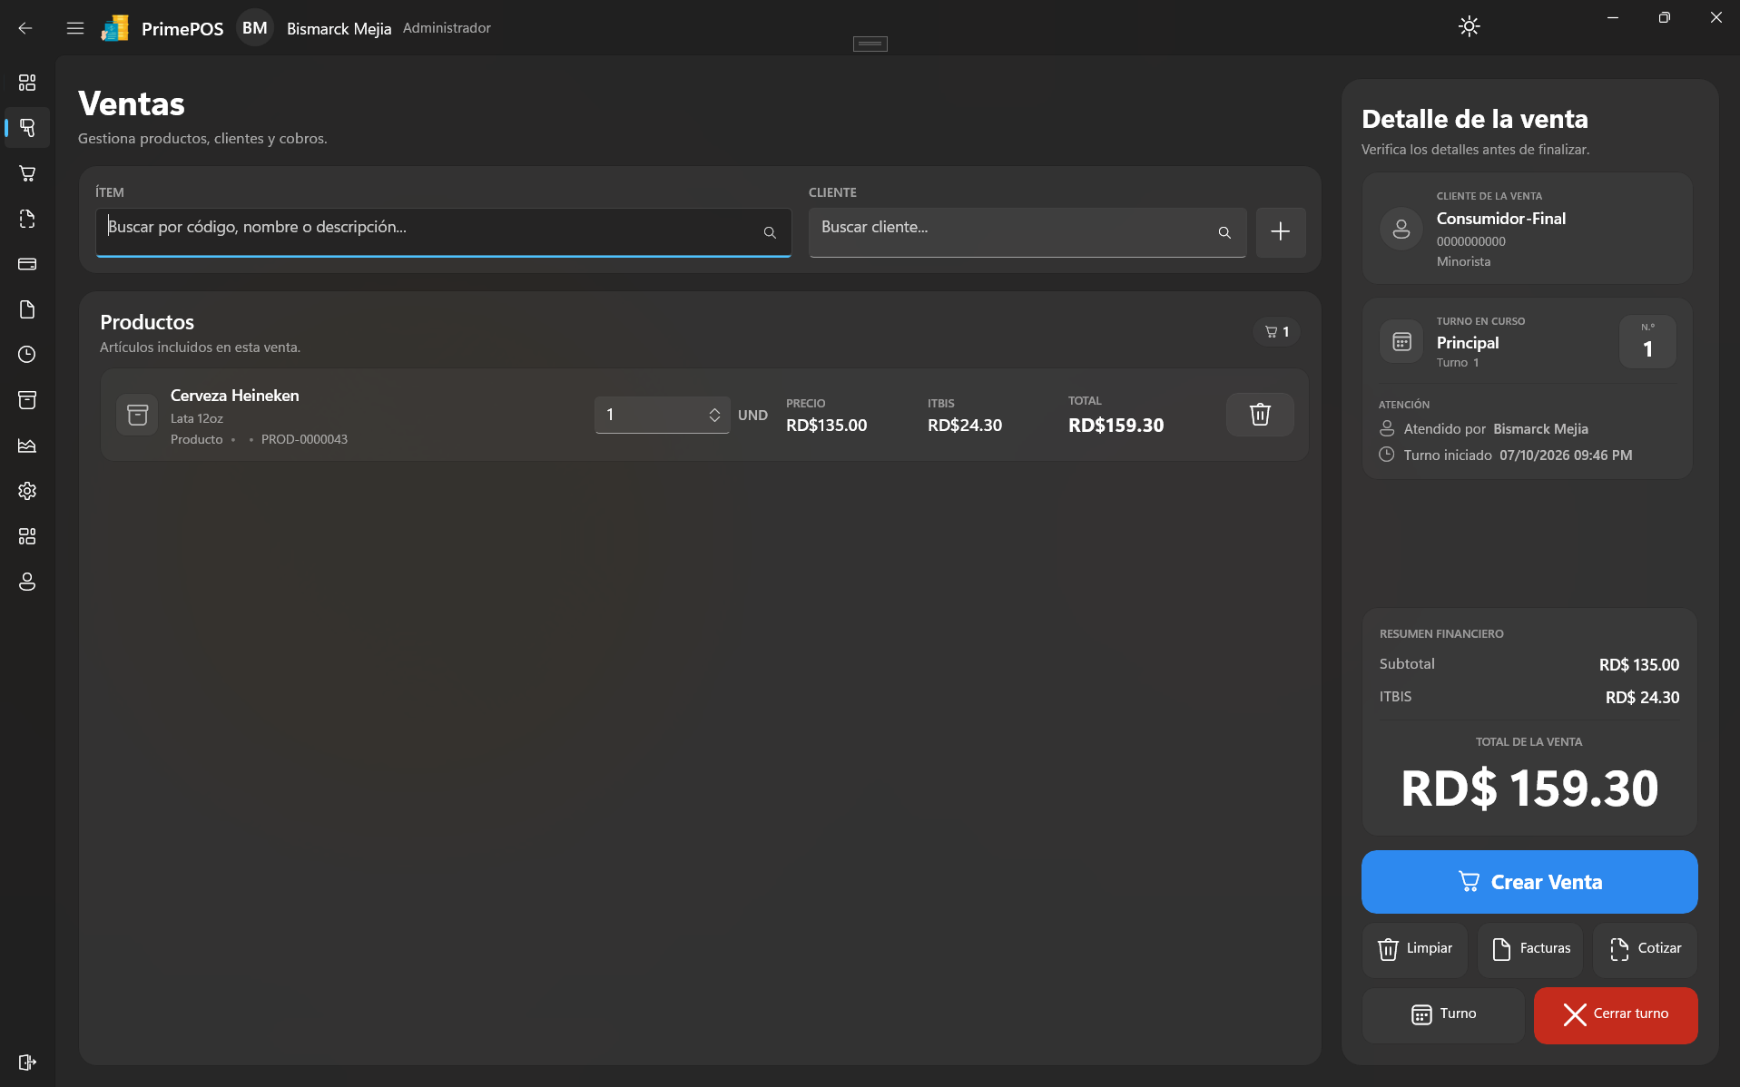Open the shopping cart sidebar icon
The height and width of the screenshot is (1087, 1740).
[27, 173]
